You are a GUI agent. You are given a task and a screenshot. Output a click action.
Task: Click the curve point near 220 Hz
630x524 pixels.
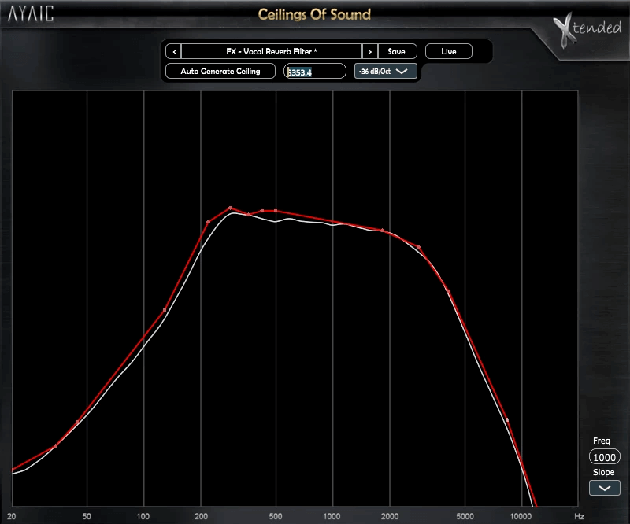[x=208, y=223]
